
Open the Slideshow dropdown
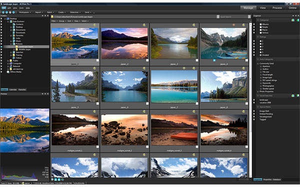[75, 12]
